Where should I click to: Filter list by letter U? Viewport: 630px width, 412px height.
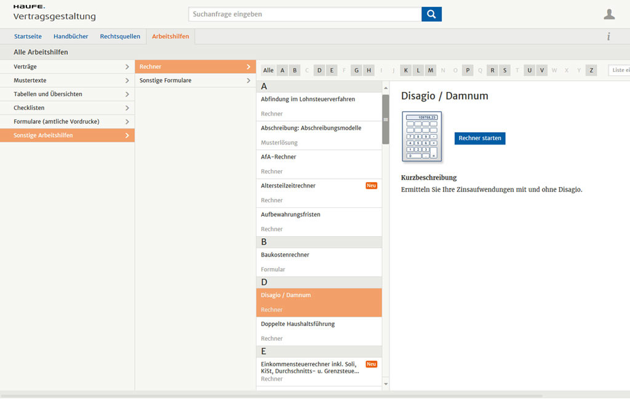(x=530, y=70)
